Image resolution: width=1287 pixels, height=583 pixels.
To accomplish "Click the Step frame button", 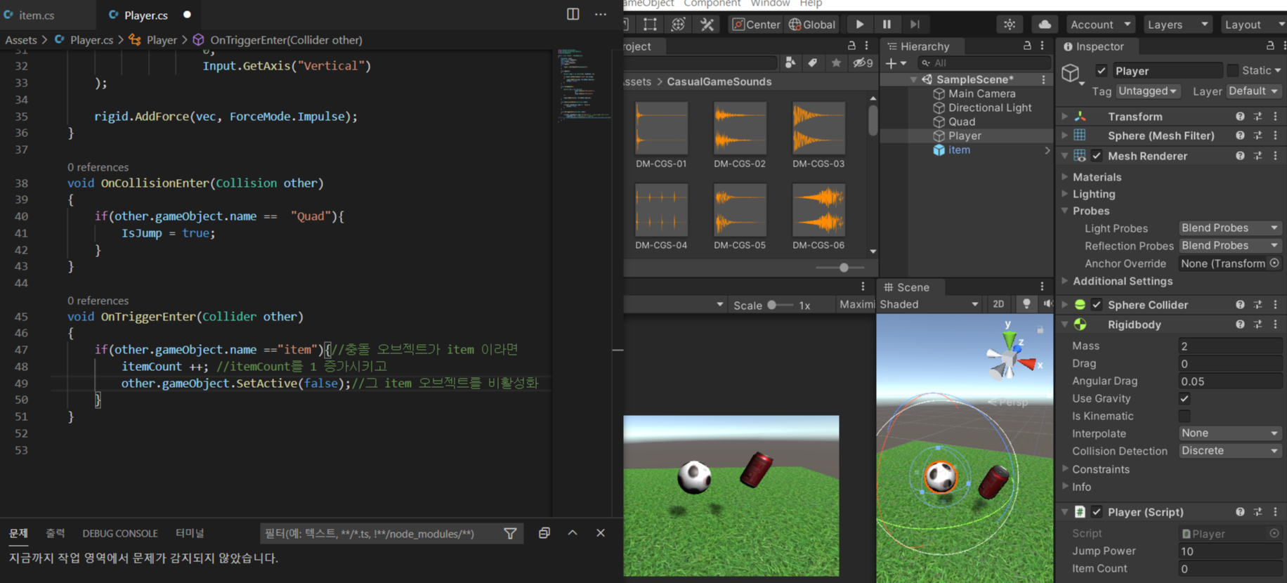I will pos(914,24).
